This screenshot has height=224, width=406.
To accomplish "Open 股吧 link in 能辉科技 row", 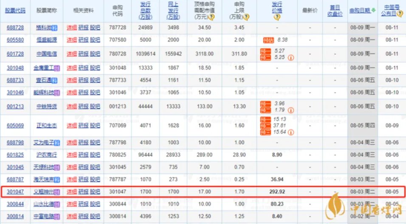I will click(95, 92).
